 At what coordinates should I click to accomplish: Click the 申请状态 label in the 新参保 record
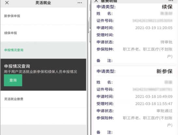pos(105,111)
